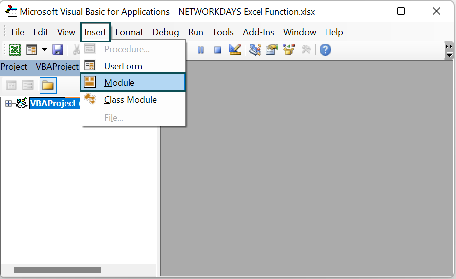
Task: Choose Class Module from the Insert menu
Action: tap(132, 99)
